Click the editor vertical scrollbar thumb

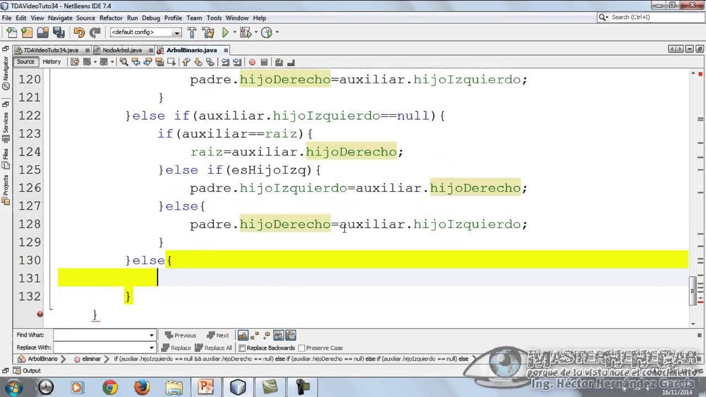pyautogui.click(x=693, y=291)
